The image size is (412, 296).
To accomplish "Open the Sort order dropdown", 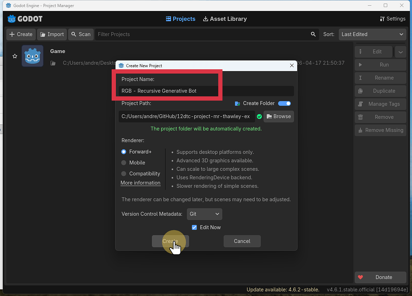I will point(372,34).
